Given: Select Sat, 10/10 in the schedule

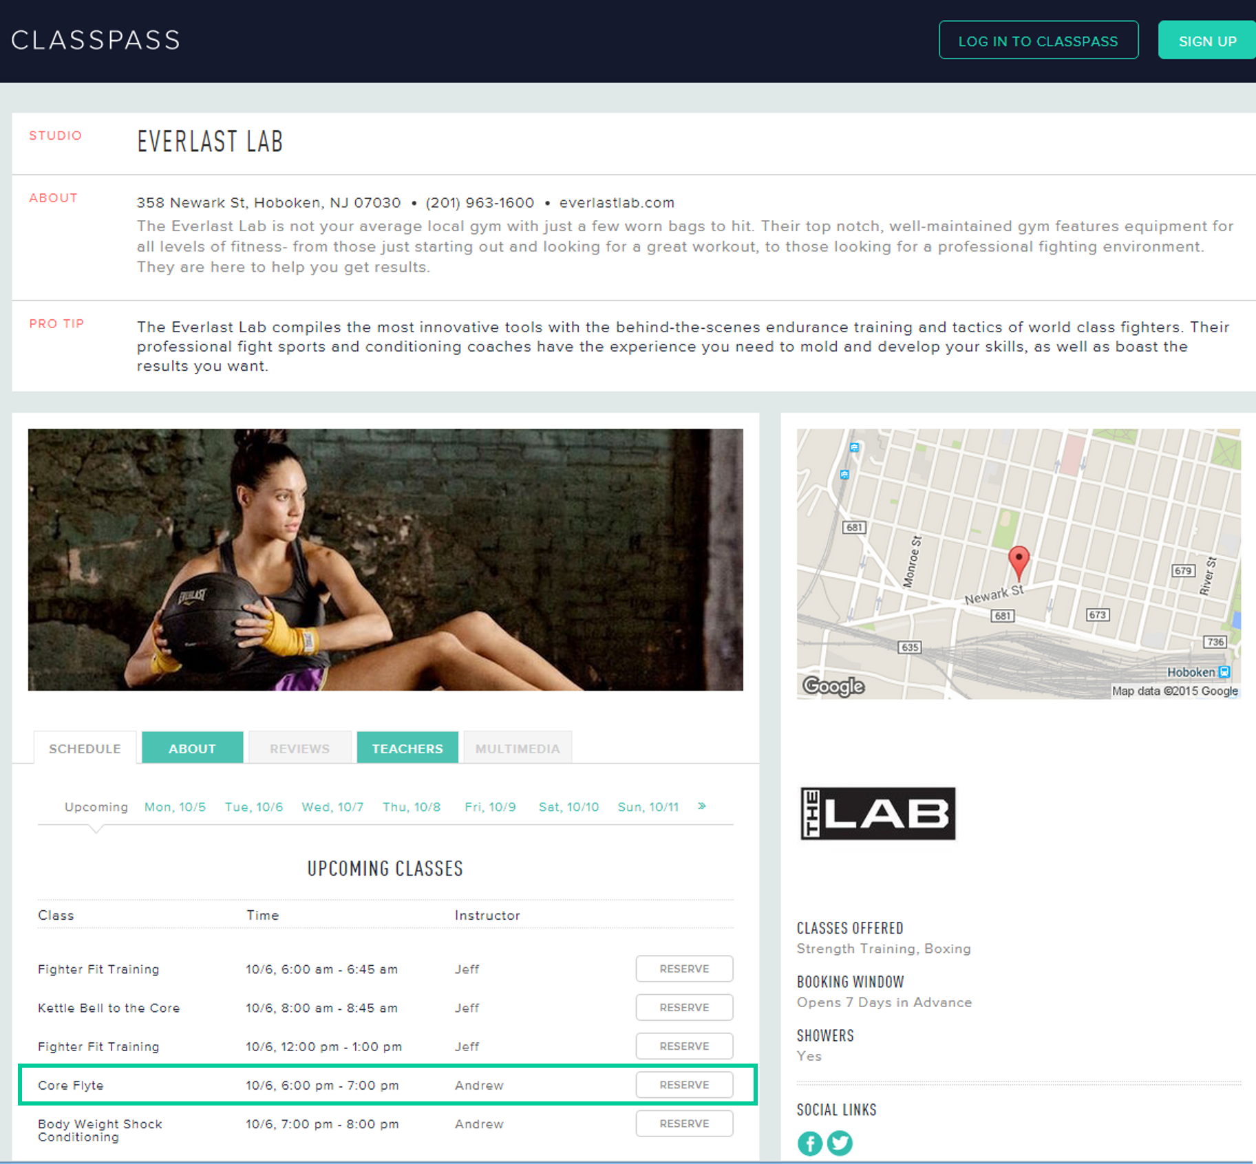Looking at the screenshot, I should [x=568, y=807].
